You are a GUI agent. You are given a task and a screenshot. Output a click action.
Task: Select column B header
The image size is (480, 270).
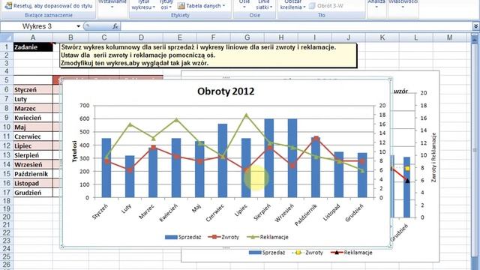point(70,37)
